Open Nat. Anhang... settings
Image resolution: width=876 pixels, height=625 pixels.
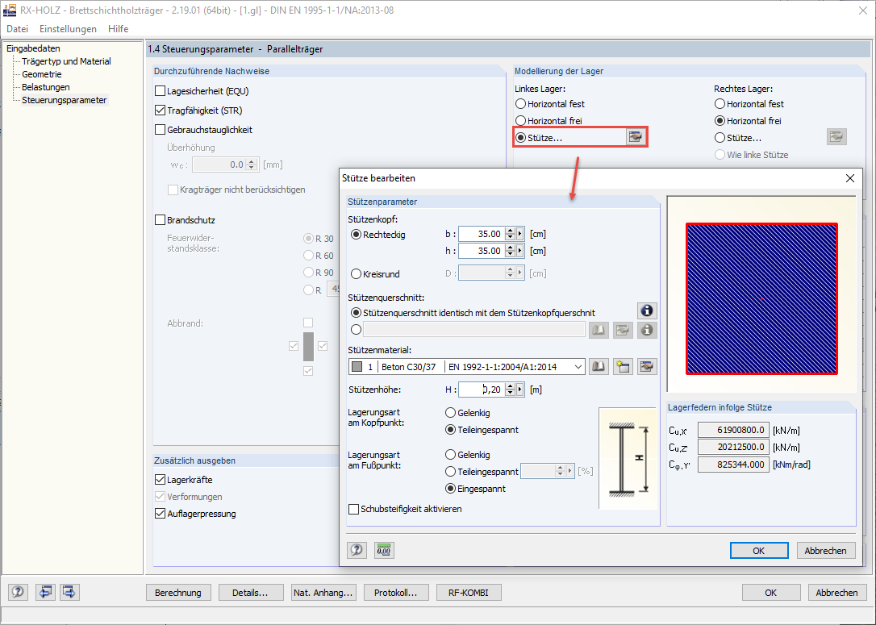tap(323, 593)
